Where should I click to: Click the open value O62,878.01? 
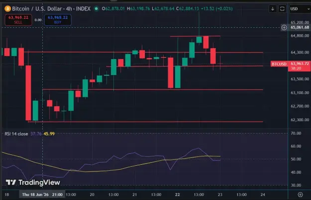(x=113, y=9)
